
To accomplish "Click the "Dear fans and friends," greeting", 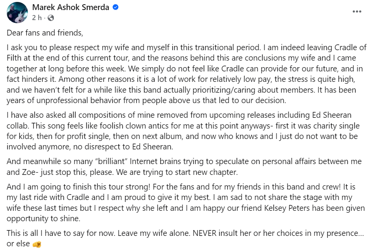I will [45, 33].
